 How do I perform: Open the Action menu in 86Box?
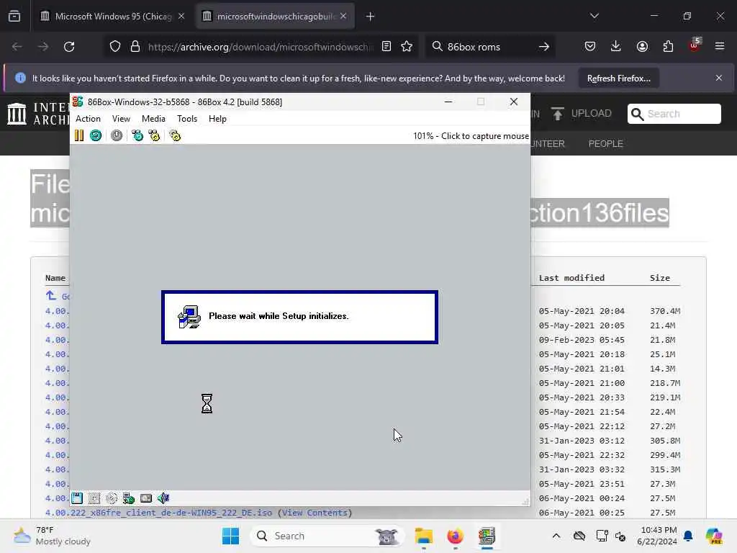click(x=88, y=119)
